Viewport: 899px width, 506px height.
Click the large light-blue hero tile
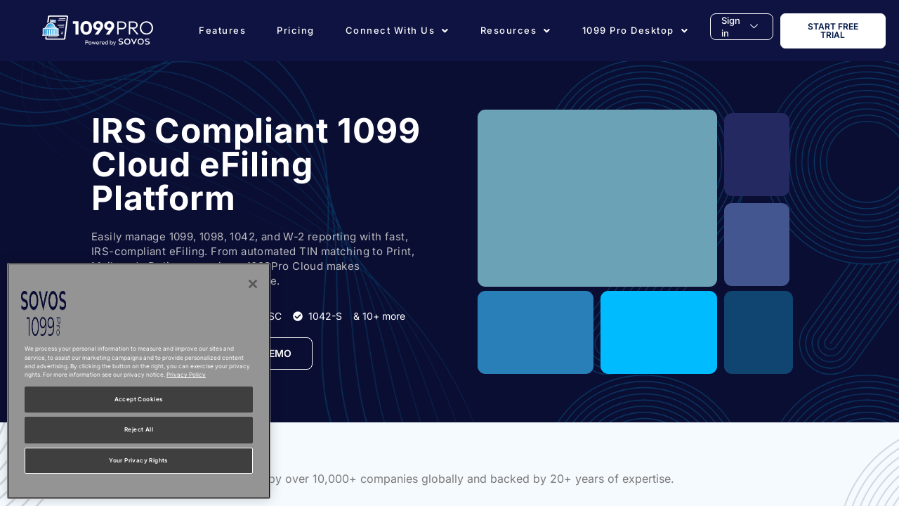pos(597,198)
